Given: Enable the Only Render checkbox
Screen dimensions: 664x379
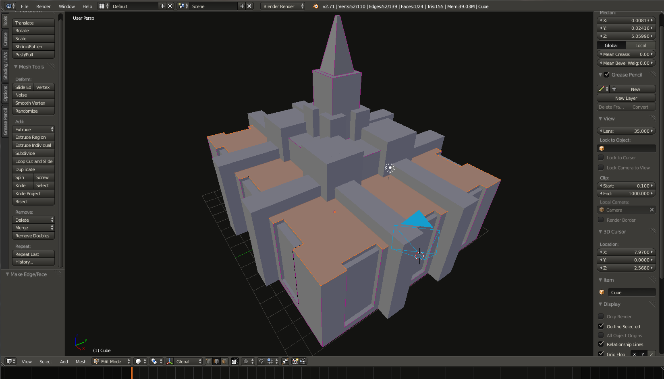Looking at the screenshot, I should pos(601,316).
